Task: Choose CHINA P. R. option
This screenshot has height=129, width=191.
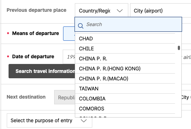Action: 125,59
